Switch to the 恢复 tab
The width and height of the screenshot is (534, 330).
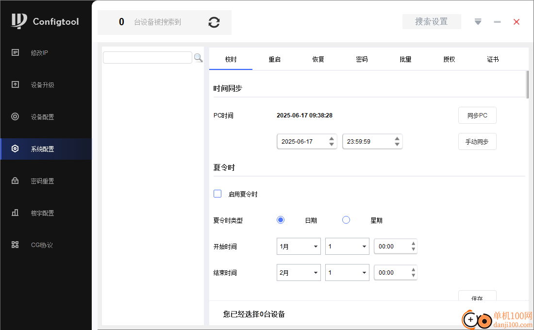[318, 59]
